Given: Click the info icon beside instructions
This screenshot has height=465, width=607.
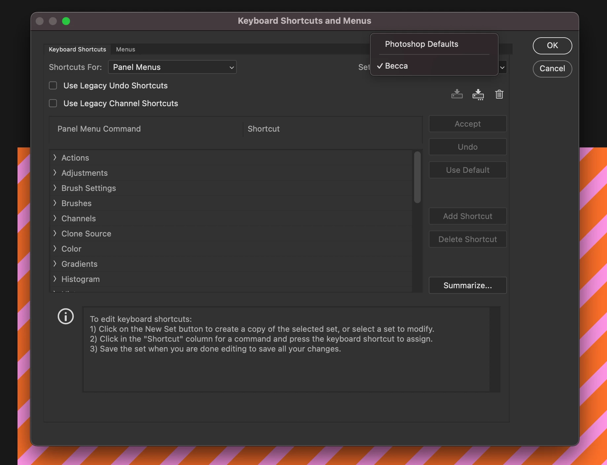Looking at the screenshot, I should click(66, 317).
